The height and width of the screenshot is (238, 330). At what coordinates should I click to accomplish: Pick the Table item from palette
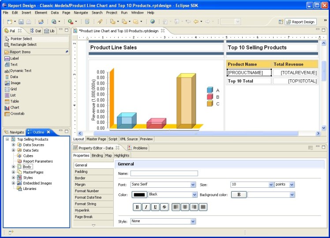pos(14,101)
